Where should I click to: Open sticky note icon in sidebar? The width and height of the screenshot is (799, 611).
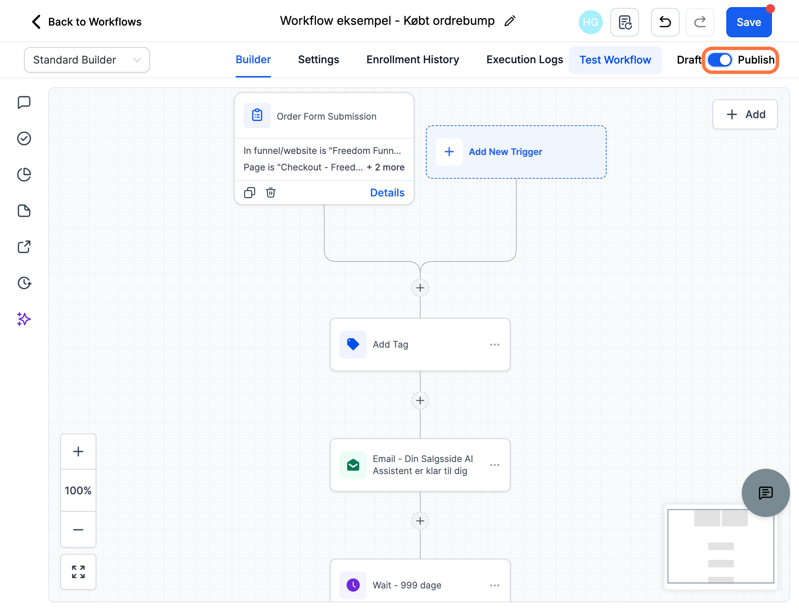coord(24,211)
